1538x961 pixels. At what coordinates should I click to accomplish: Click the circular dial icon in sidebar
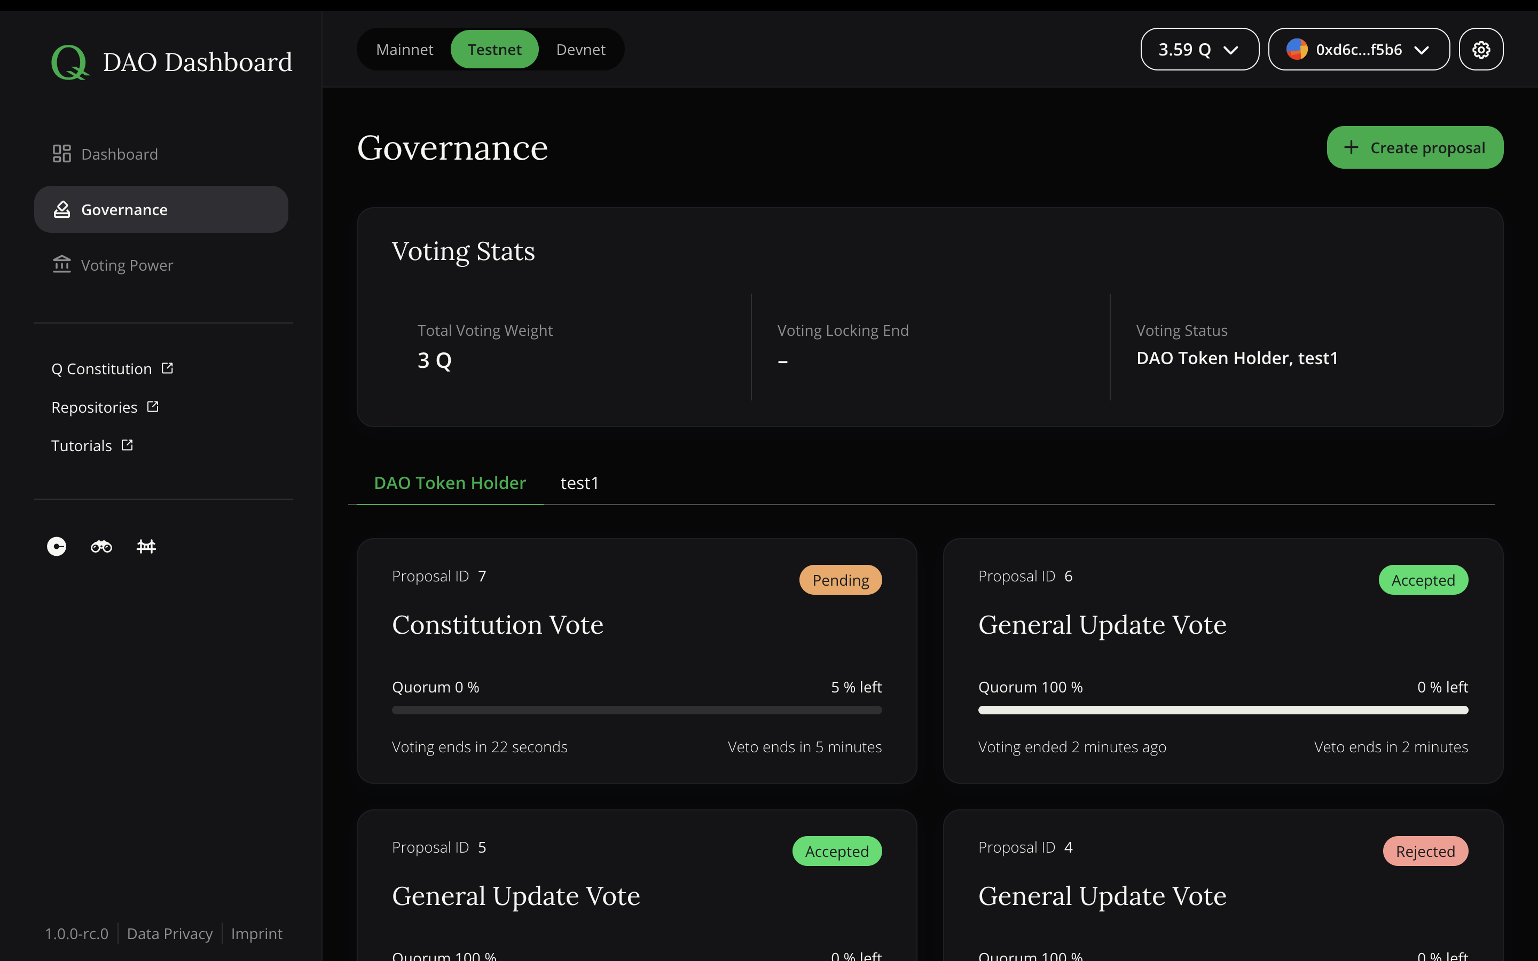(57, 547)
